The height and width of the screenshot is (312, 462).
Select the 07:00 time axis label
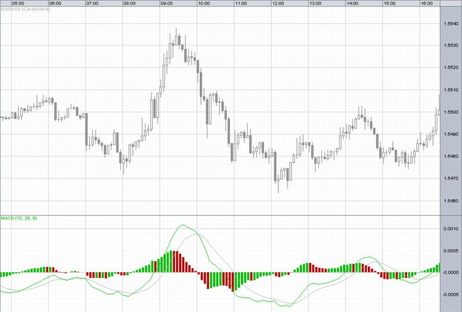92,3
